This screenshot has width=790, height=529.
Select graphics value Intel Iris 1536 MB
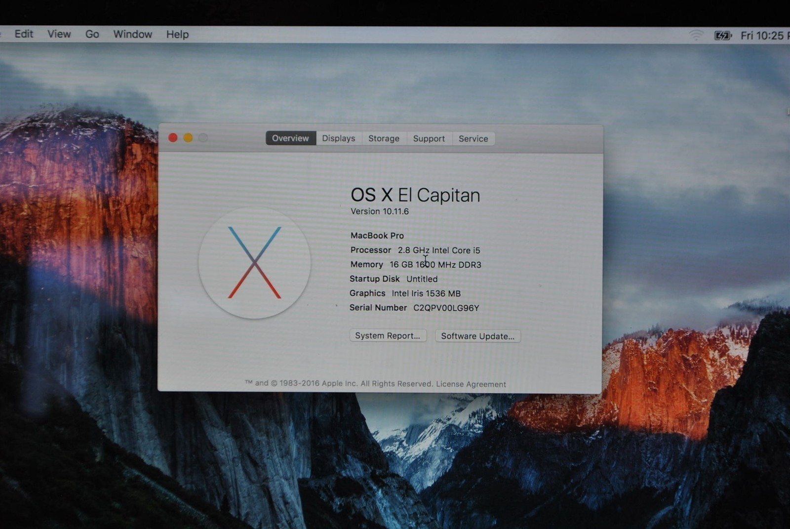426,293
